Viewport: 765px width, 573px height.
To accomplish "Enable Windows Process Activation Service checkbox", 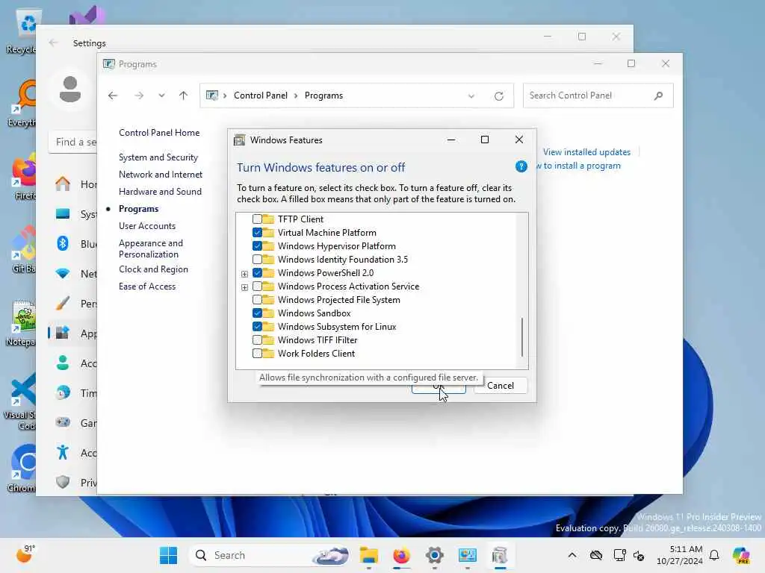I will click(x=257, y=286).
